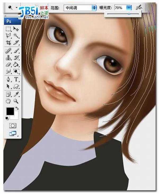Click the 70% exposure input field
The image size is (159, 194).
click(120, 8)
